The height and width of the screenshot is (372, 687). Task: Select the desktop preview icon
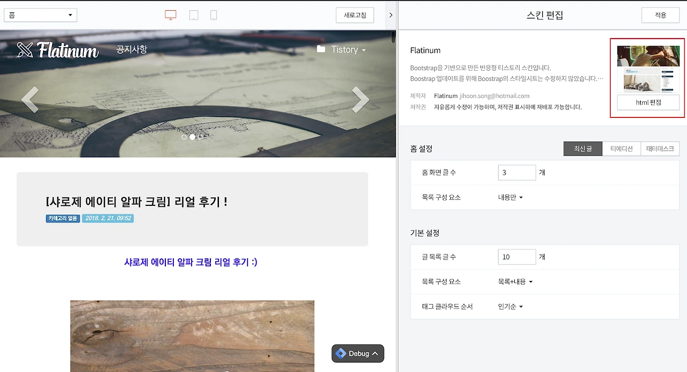click(171, 15)
